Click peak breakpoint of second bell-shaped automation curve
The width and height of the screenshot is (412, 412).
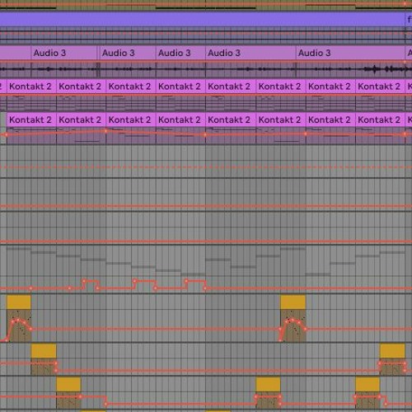coord(293,320)
